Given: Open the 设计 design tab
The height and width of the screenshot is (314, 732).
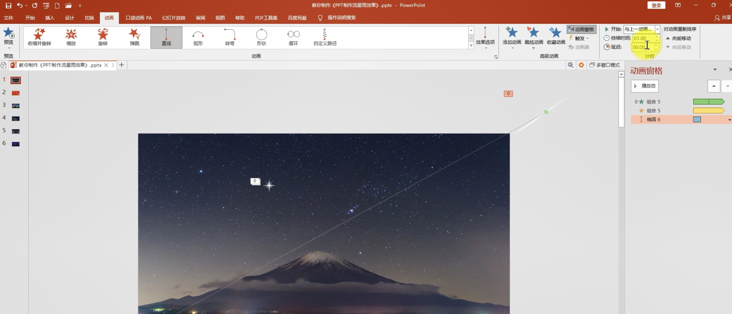Looking at the screenshot, I should pos(70,18).
